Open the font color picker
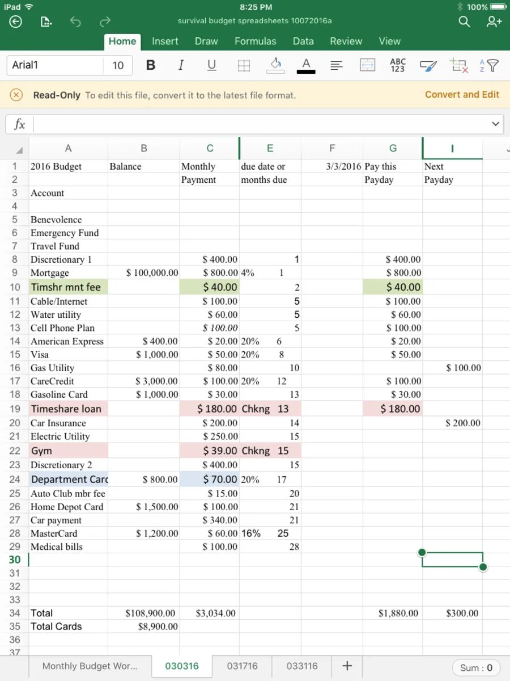This screenshot has width=510, height=681. 306,65
